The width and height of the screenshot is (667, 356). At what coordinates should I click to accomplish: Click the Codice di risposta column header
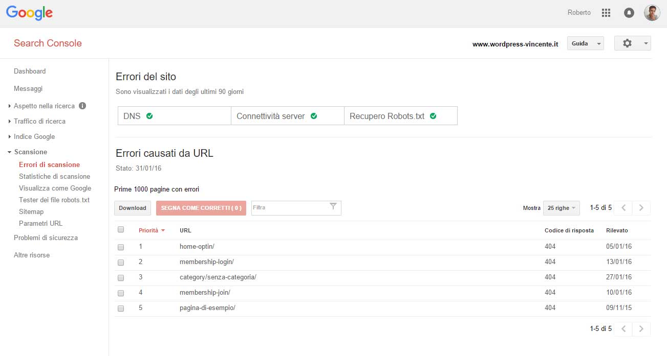(569, 230)
